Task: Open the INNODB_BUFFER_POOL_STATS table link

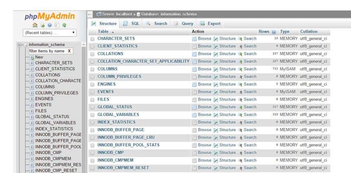Action: click(x=128, y=145)
